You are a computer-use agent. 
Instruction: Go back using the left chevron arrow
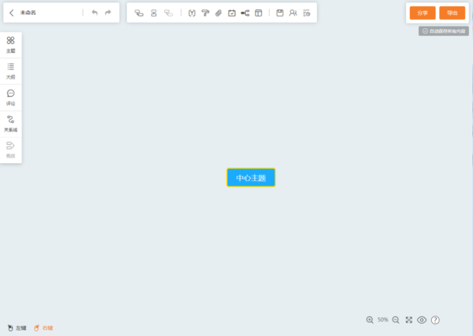point(12,13)
